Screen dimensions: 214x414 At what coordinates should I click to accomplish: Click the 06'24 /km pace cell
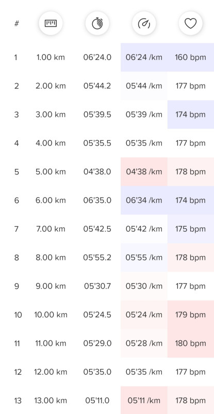pos(144,57)
